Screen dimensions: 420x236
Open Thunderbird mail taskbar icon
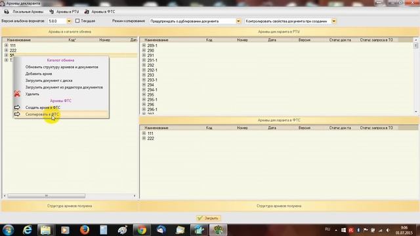pos(161,230)
